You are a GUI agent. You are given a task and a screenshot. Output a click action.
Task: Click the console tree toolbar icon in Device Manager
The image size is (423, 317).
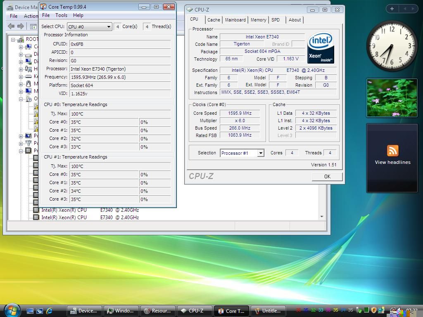tap(33, 26)
